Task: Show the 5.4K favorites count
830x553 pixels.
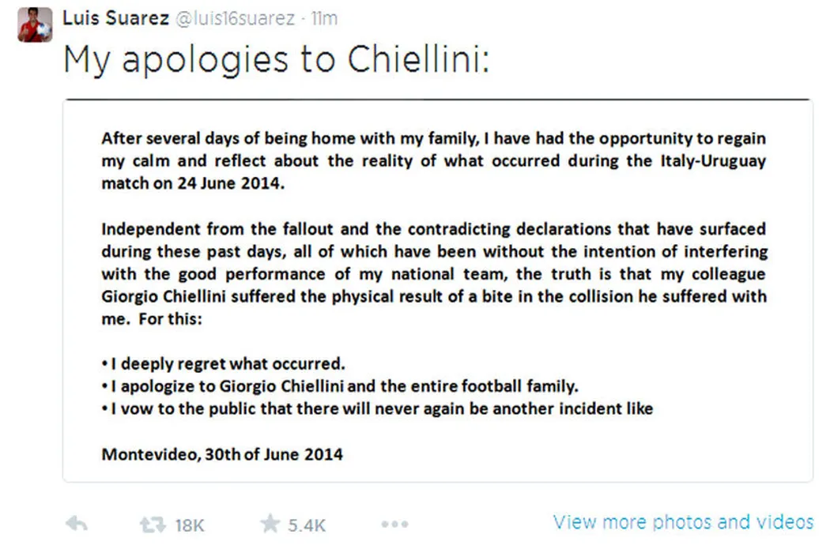Action: [309, 525]
